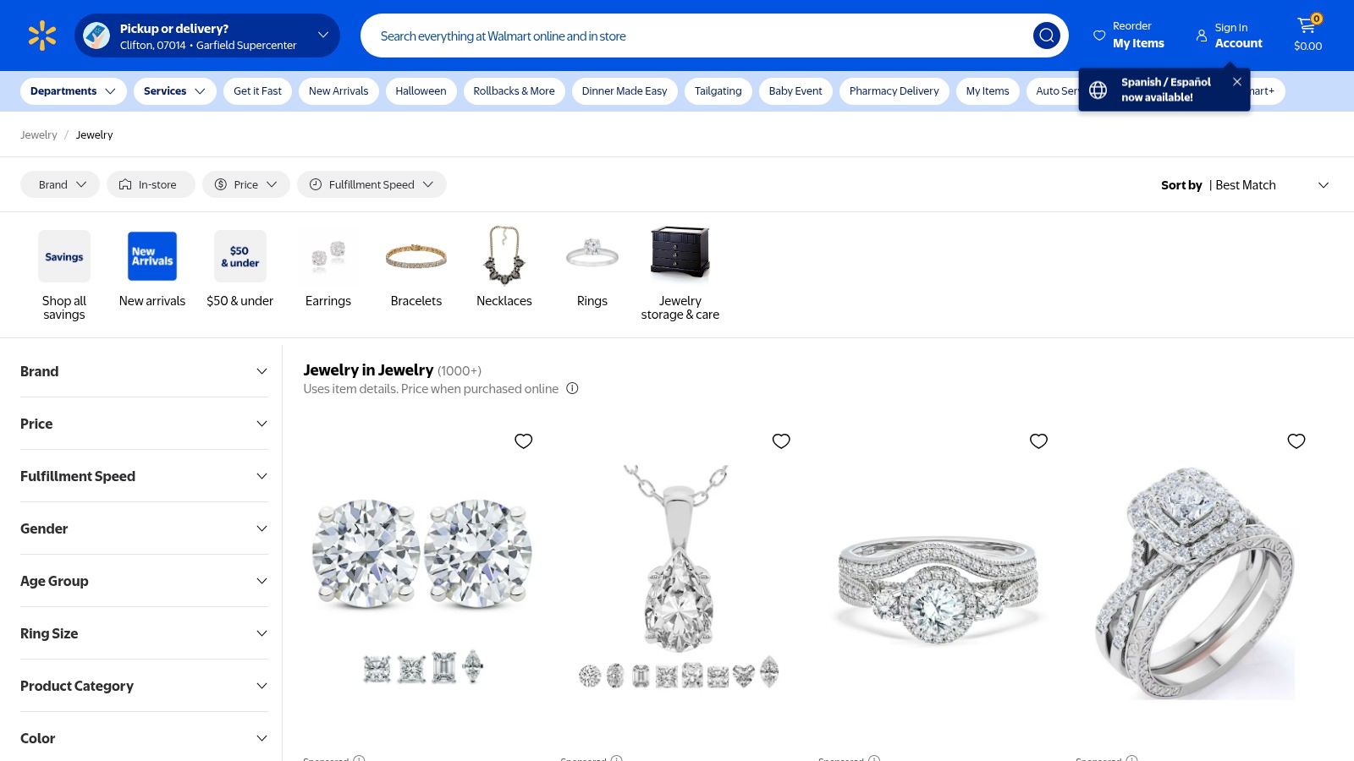Select the Necklaces category icon

pos(504,255)
